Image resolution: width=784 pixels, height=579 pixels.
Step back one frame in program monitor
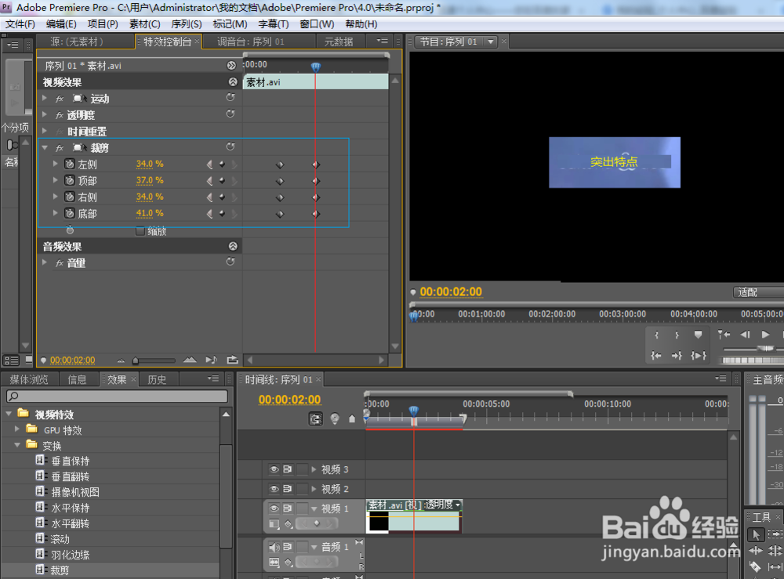point(745,335)
